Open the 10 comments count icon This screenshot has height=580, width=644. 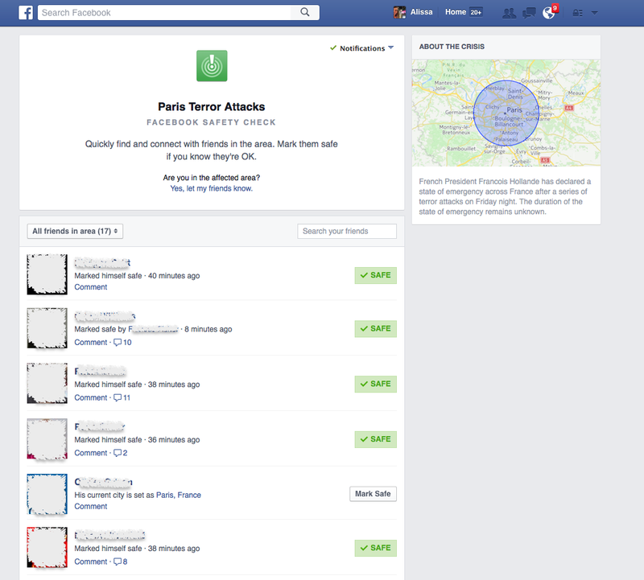point(122,343)
